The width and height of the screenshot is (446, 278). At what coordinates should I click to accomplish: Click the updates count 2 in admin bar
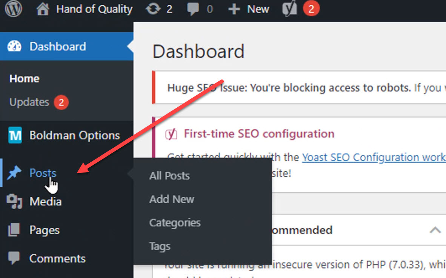click(169, 9)
